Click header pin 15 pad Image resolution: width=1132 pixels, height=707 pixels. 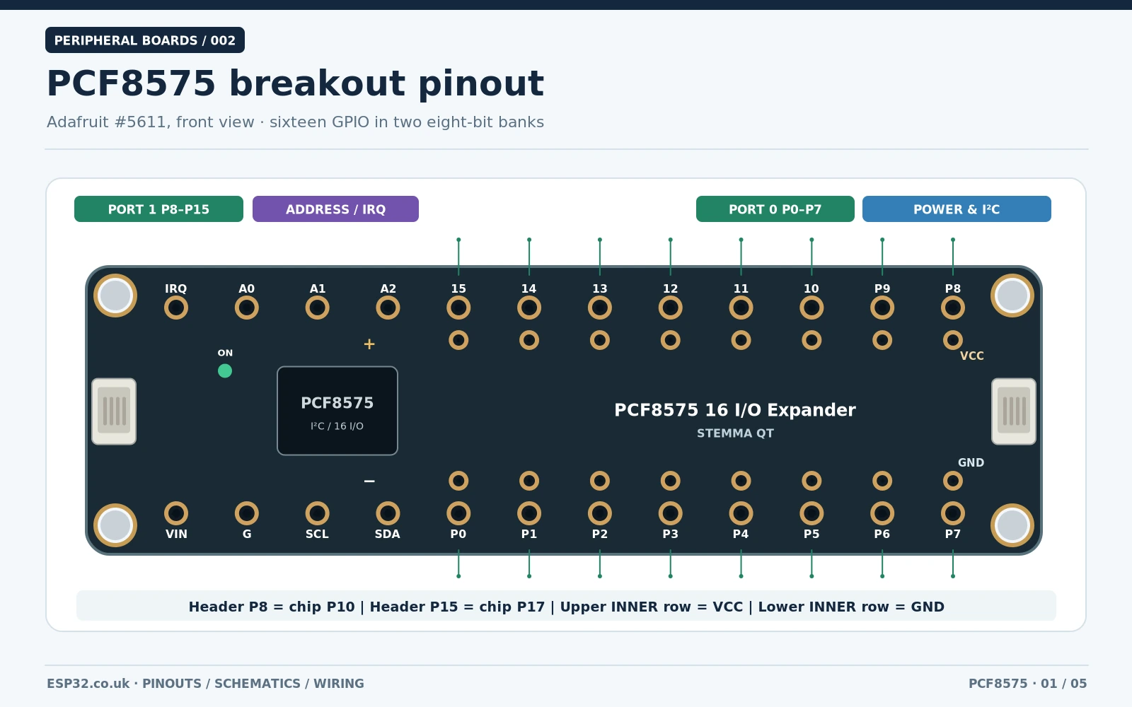click(x=458, y=308)
